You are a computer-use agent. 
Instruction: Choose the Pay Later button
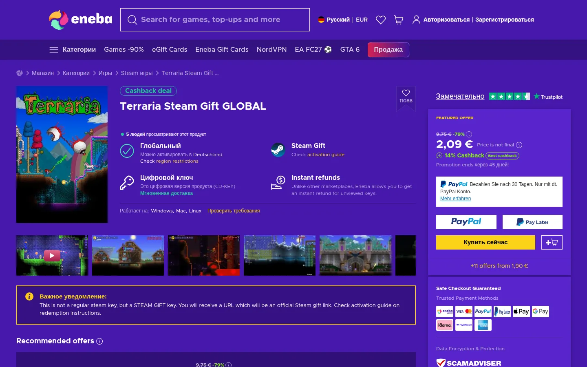532,222
